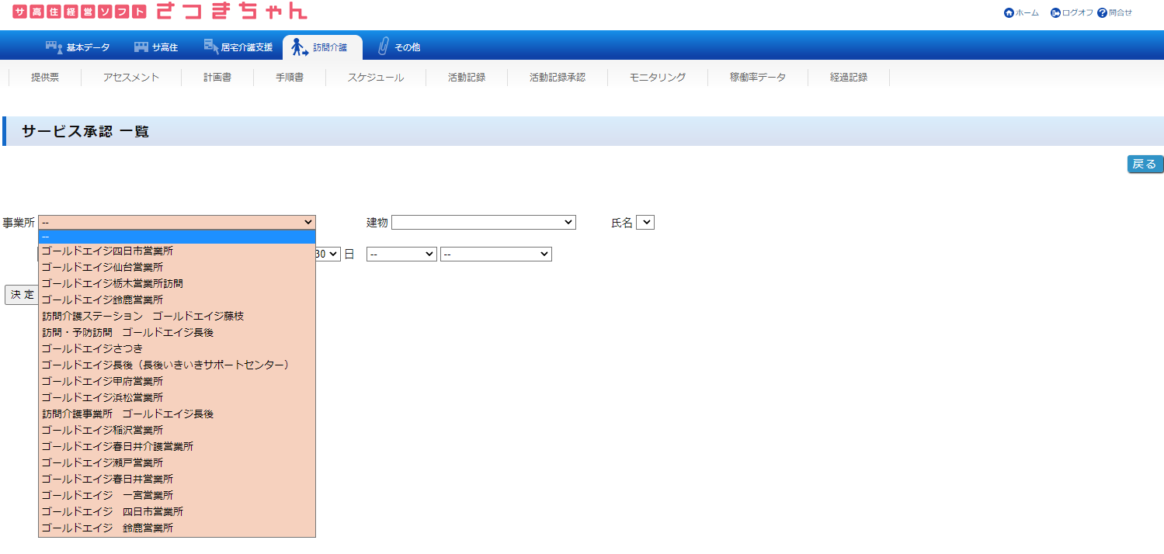Open the 居宅介護支援 icon tab
The width and height of the screenshot is (1164, 554).
click(211, 47)
